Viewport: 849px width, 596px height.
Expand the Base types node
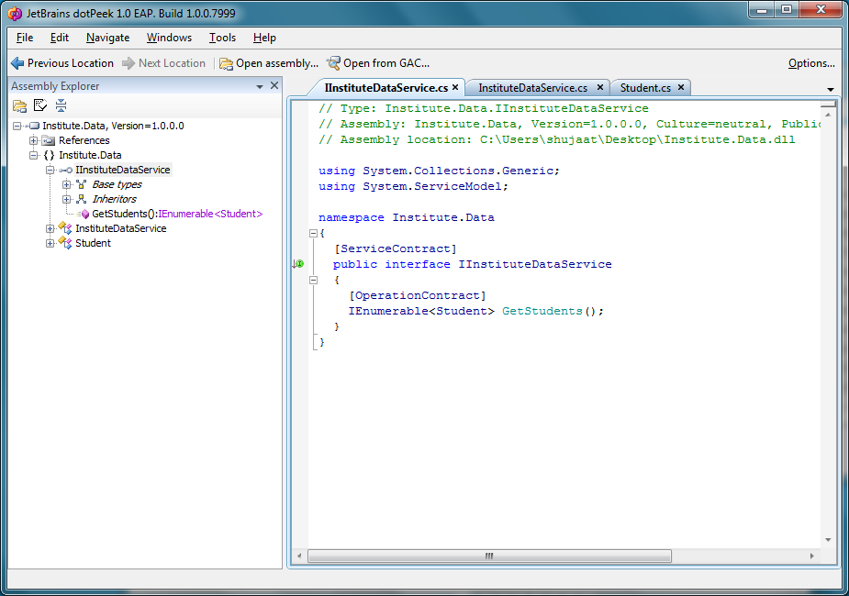(x=65, y=184)
